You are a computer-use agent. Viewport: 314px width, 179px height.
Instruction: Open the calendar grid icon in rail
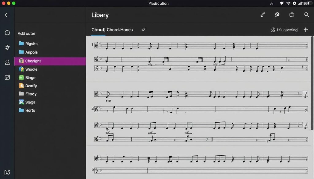tap(7, 77)
